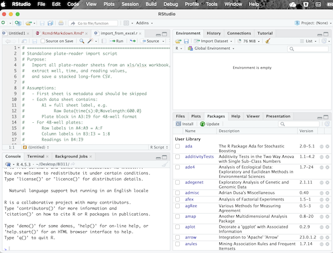The width and height of the screenshot is (333, 253).
Task: Clear console with broom icon
Action: click(x=165, y=164)
